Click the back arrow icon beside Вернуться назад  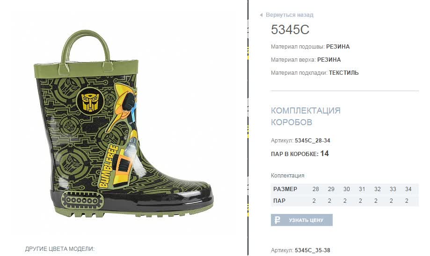click(262, 15)
